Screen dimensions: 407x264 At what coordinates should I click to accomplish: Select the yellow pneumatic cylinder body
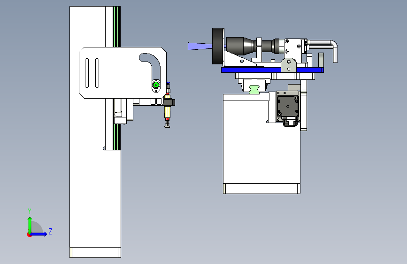pos(168,112)
